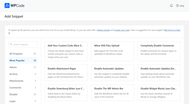189x104 pixels.
Task: Click count 2 beside Comments
Action: [x=35, y=88]
